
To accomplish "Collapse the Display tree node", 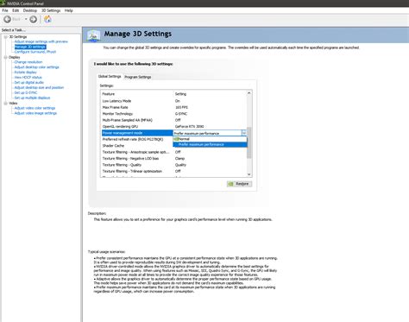I will point(5,57).
